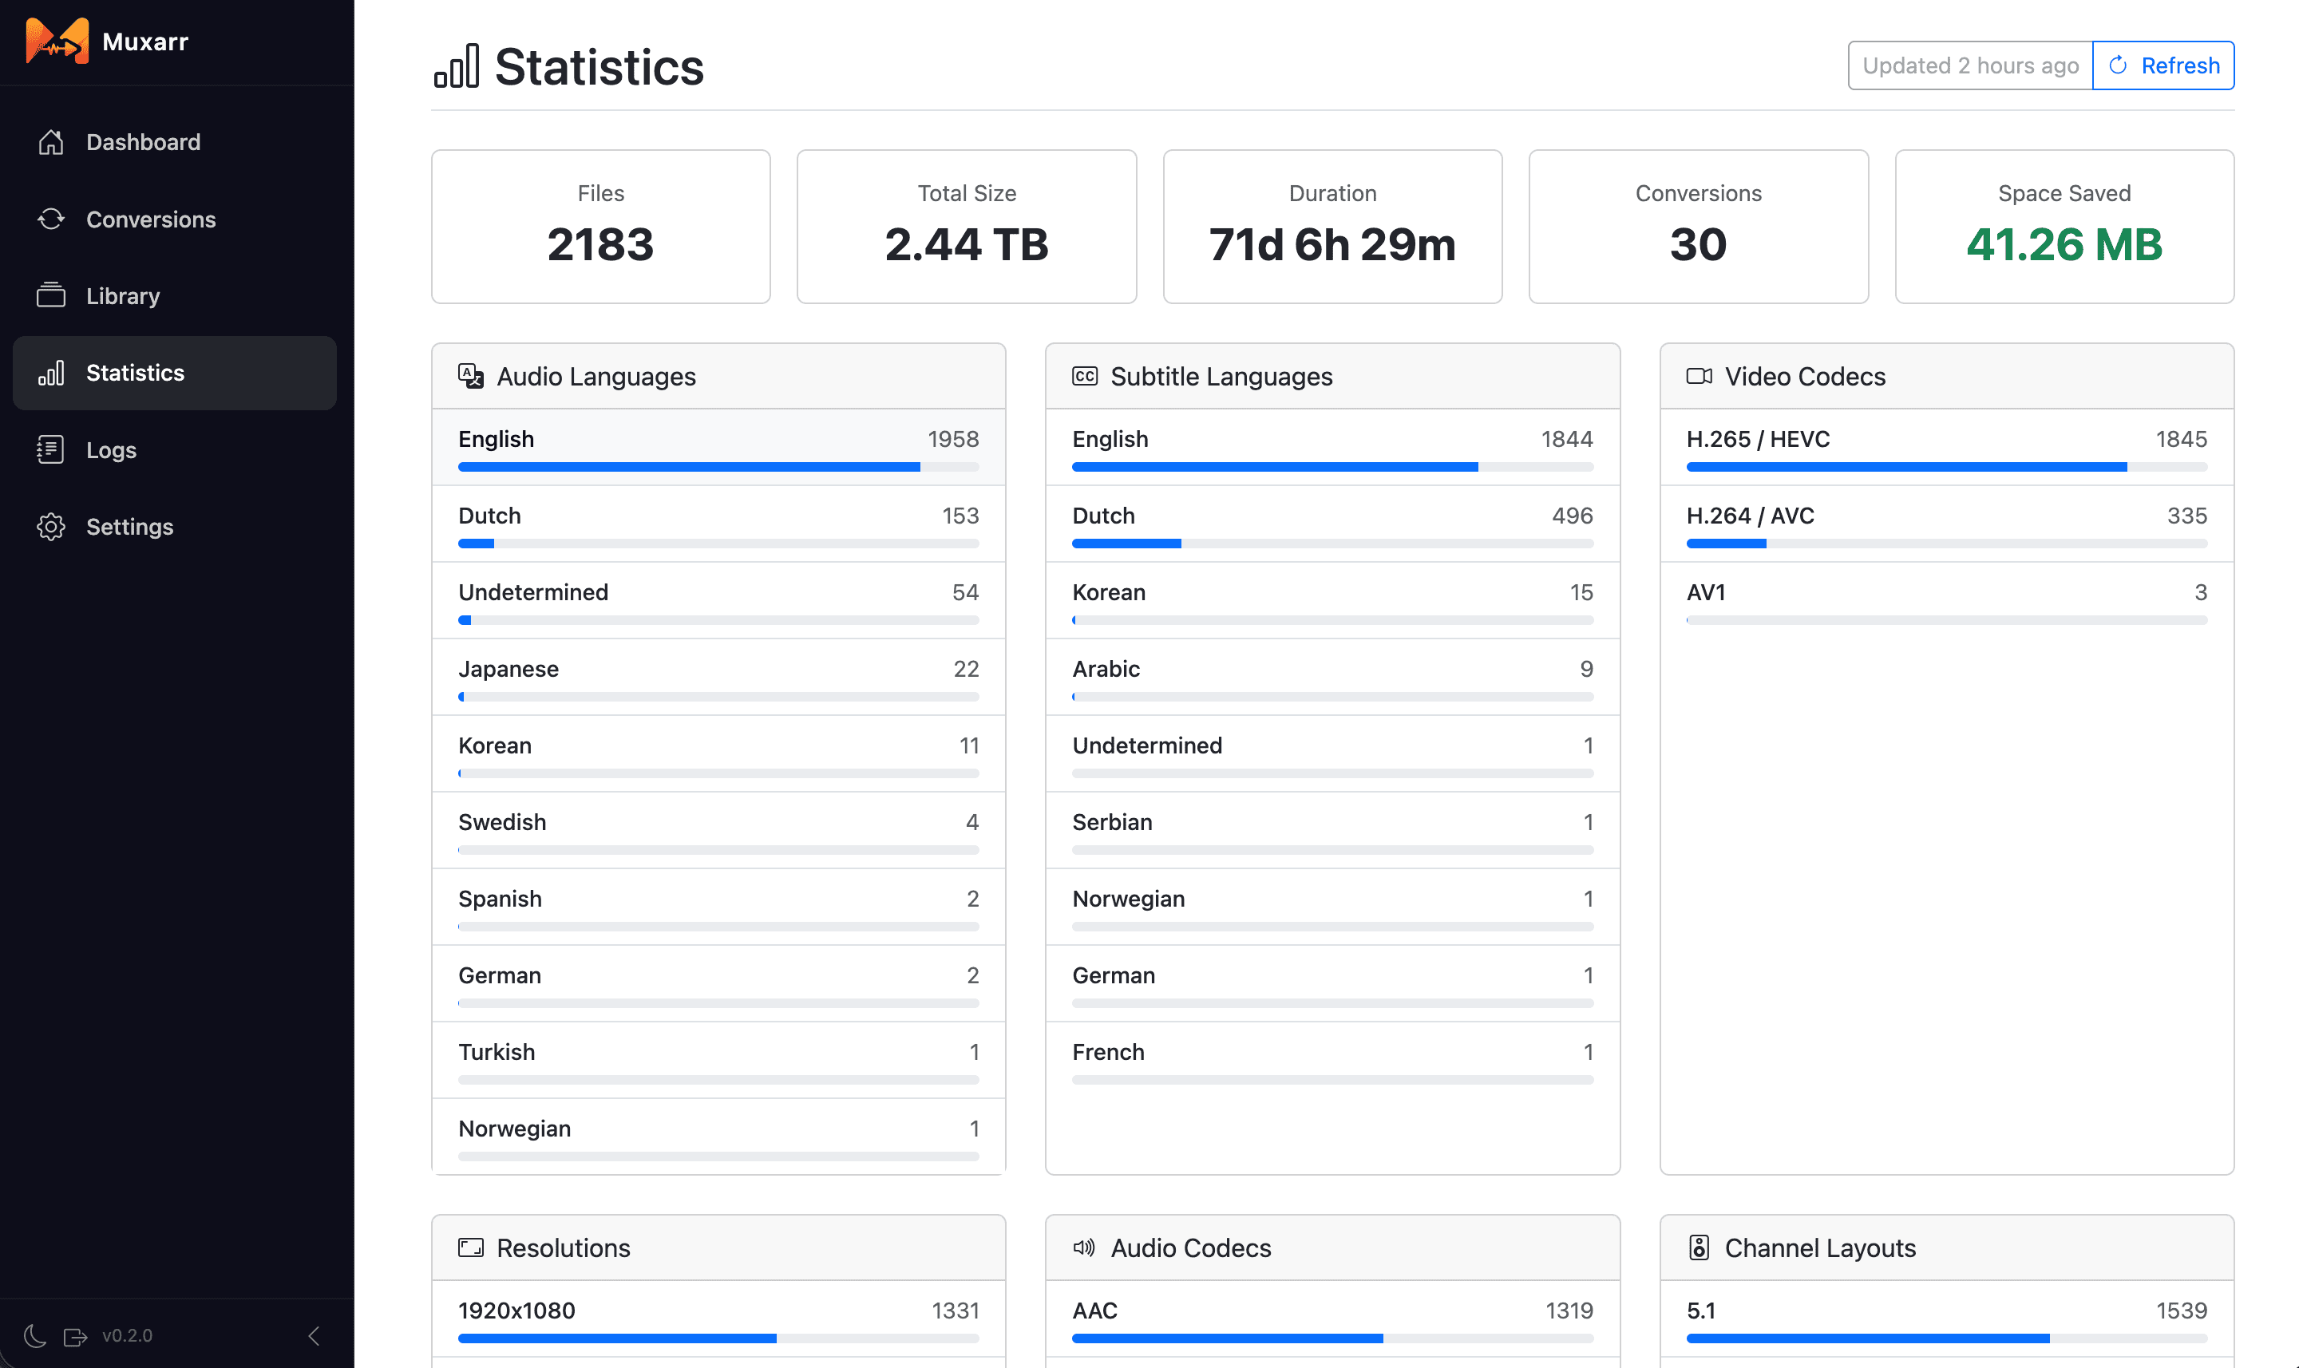Click the Muxarr logo icon
Image resolution: width=2299 pixels, height=1368 pixels.
coord(57,42)
